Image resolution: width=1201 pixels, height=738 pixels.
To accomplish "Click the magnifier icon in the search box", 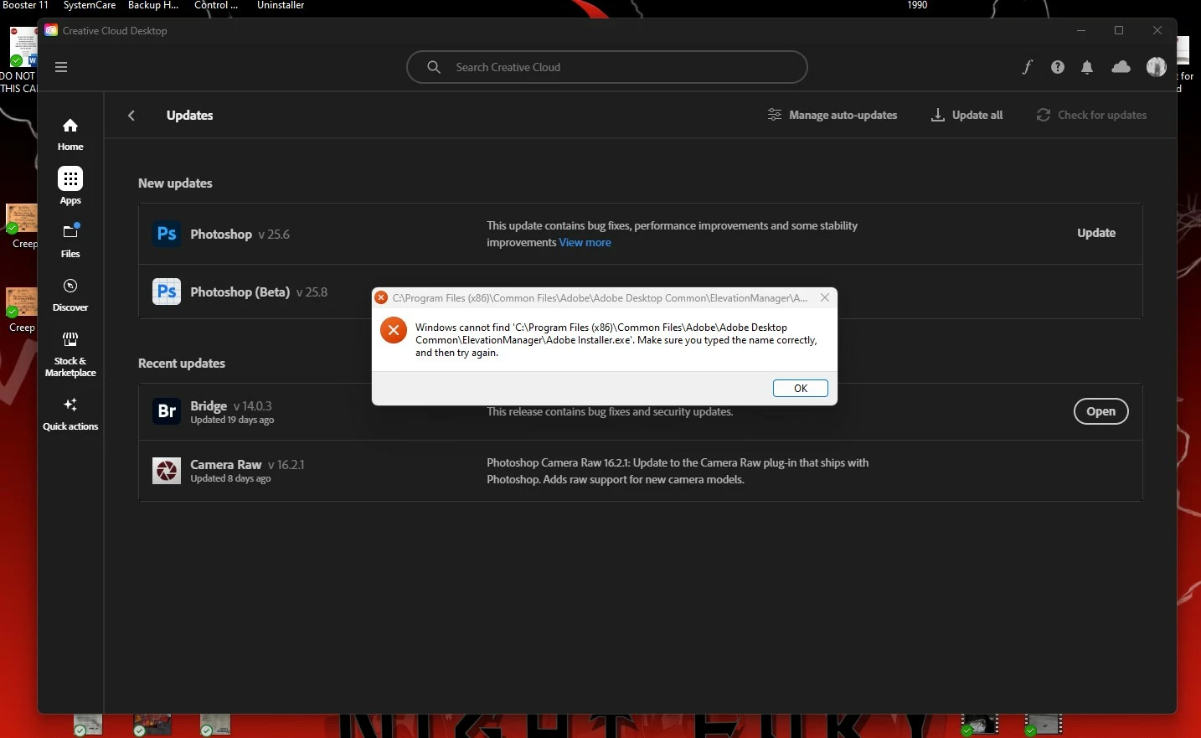I will (433, 67).
